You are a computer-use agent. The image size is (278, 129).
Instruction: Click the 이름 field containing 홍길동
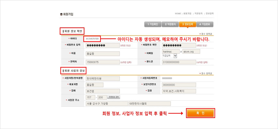(103, 54)
